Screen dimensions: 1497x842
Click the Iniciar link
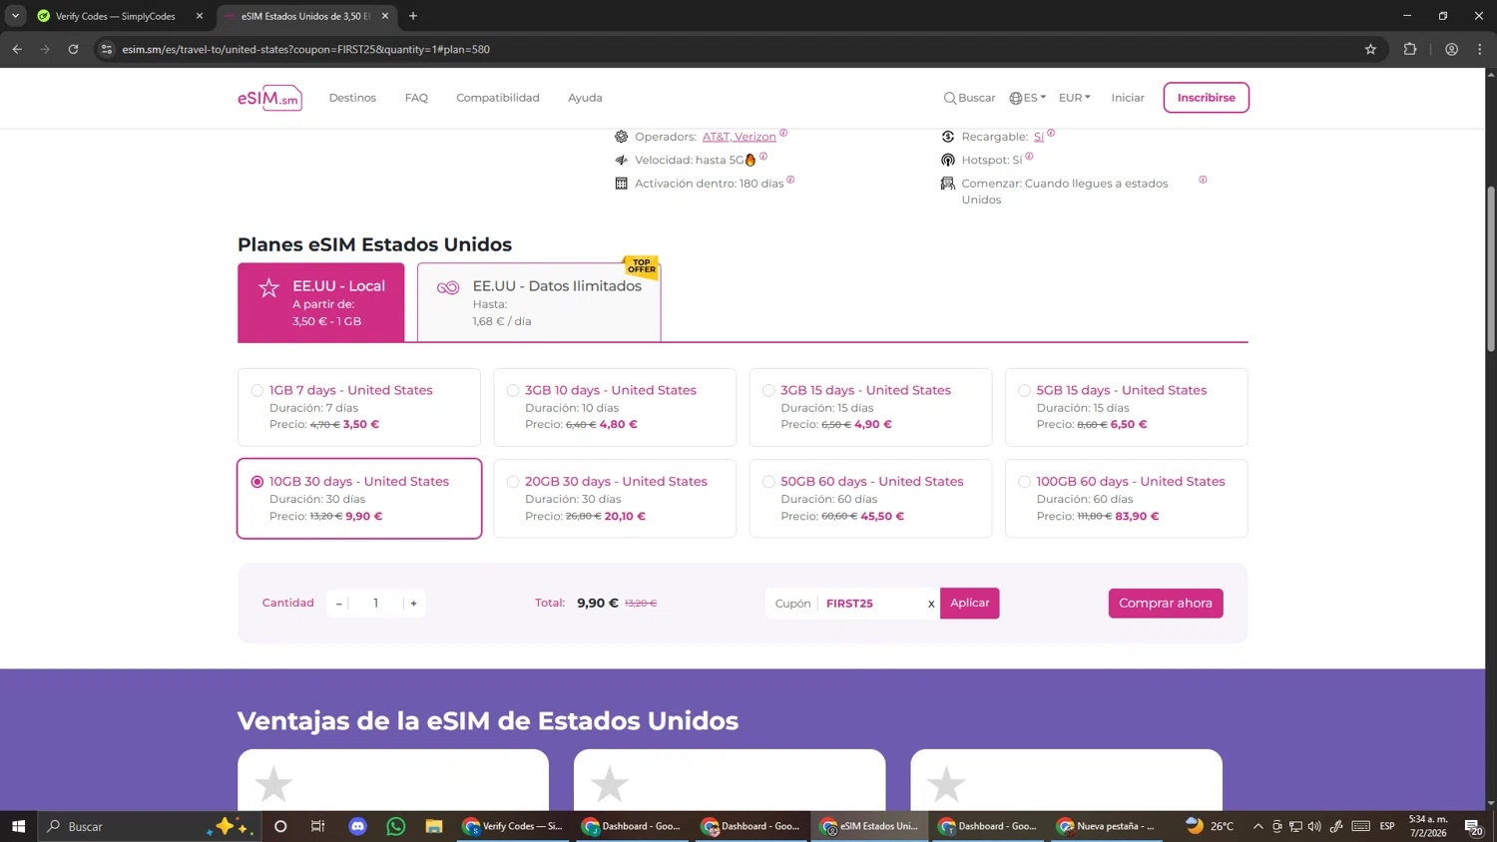click(x=1128, y=98)
